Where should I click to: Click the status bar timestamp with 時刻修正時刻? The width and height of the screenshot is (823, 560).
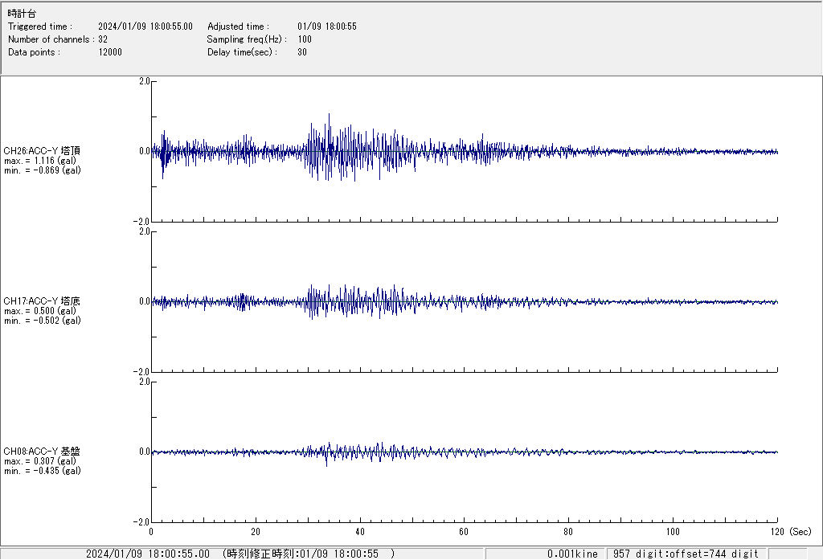pyautogui.click(x=241, y=554)
